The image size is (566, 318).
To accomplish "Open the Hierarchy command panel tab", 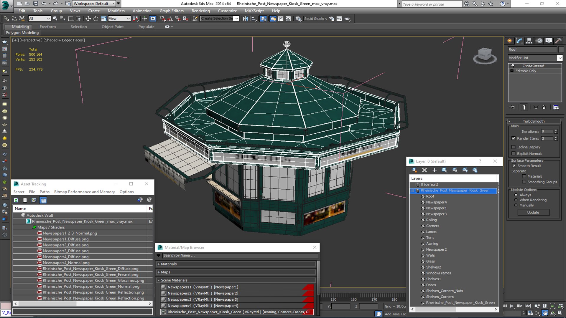I will (x=529, y=41).
